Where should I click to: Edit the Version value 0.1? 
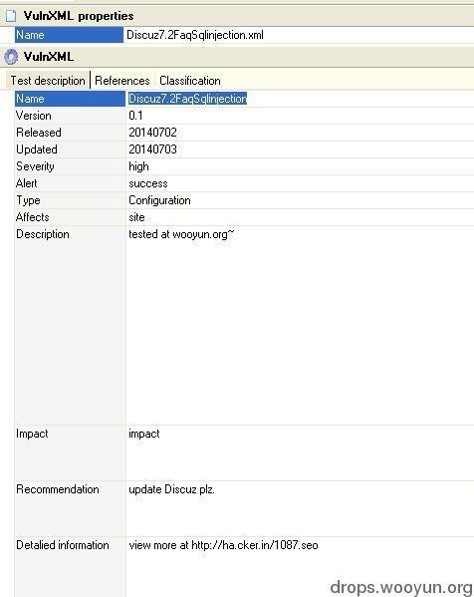point(300,116)
